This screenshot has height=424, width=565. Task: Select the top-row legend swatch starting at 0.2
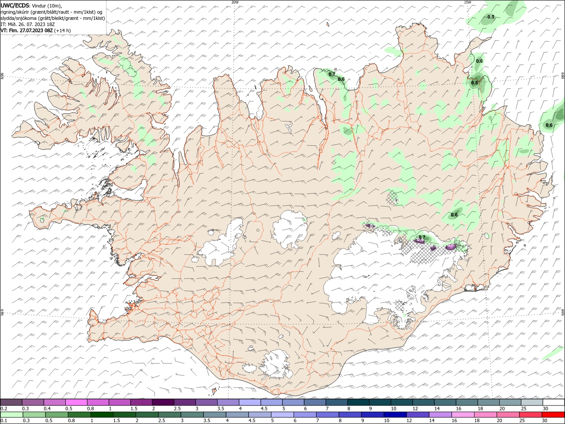point(11,402)
